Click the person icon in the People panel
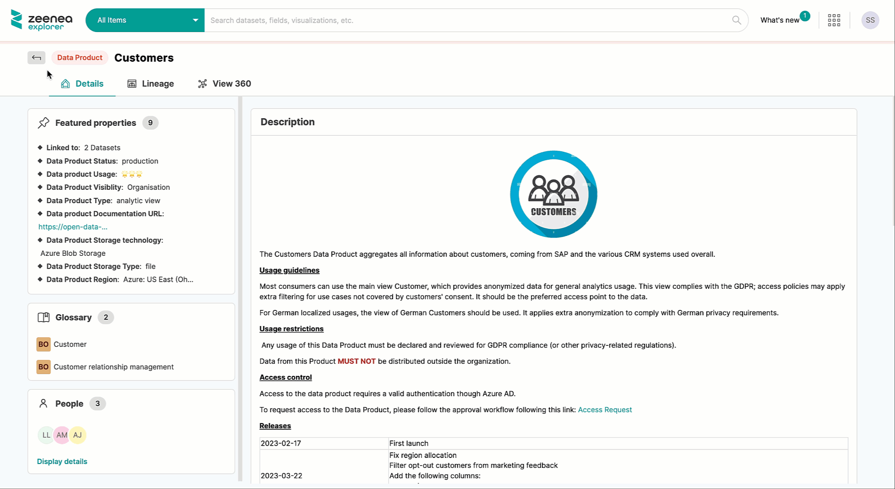This screenshot has width=895, height=489. coord(43,403)
